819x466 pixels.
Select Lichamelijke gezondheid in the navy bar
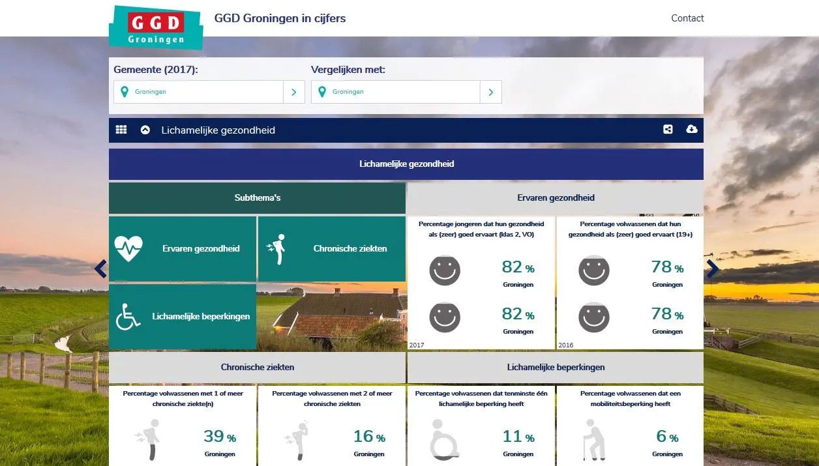click(218, 130)
